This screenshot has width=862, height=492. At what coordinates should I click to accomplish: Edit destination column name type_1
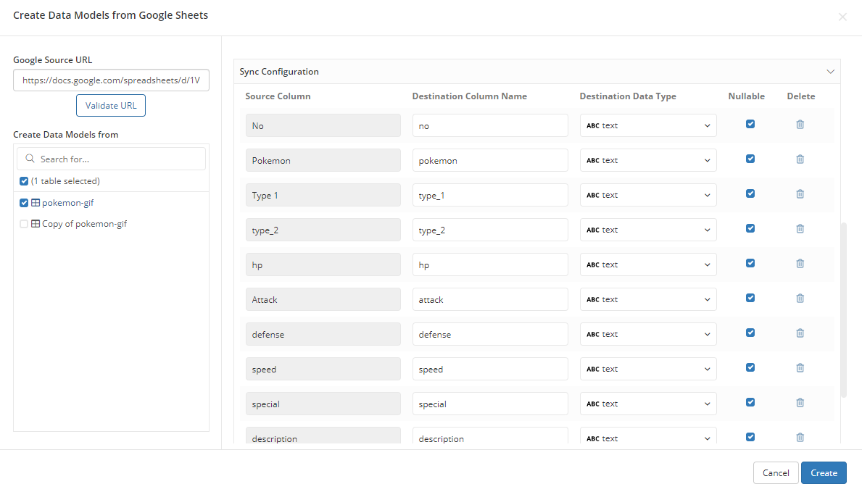(490, 195)
